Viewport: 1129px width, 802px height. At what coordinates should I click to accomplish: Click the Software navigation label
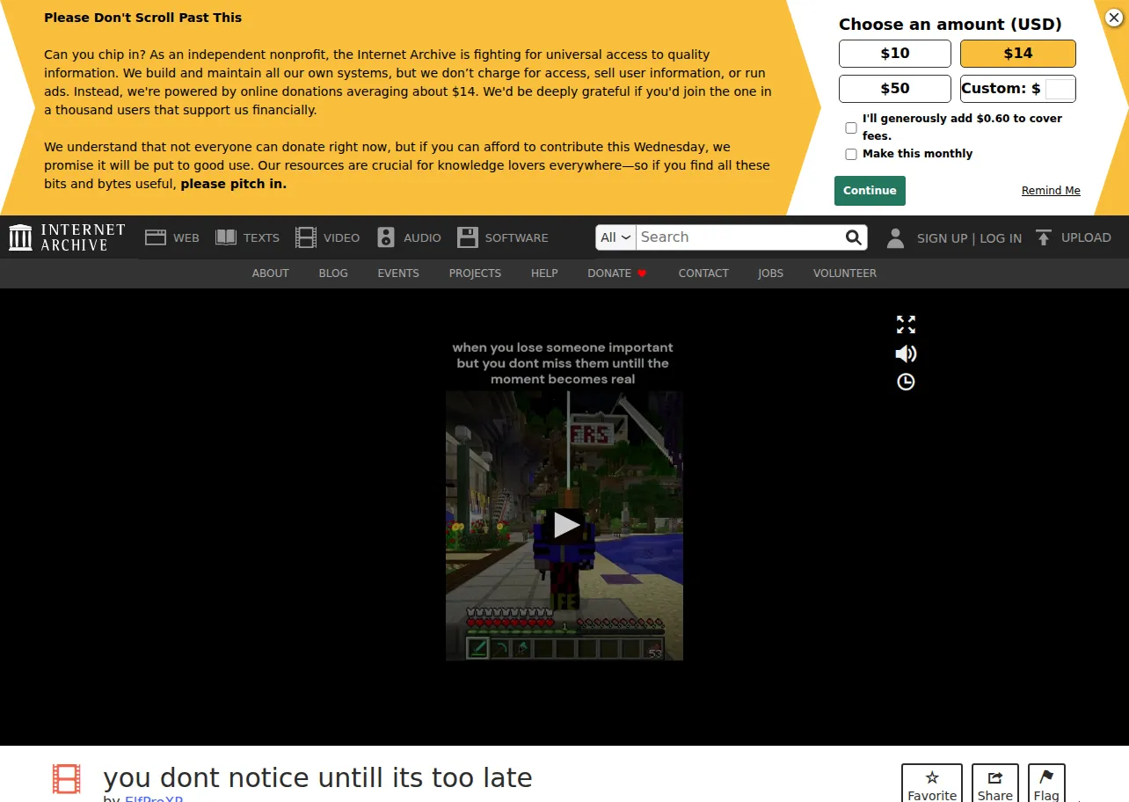[516, 238]
